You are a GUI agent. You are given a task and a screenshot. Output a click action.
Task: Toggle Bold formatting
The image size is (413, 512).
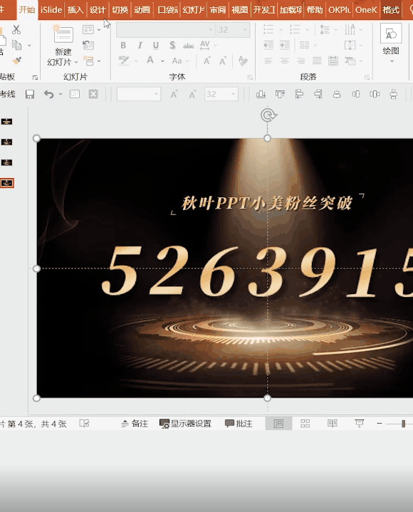[x=123, y=46]
